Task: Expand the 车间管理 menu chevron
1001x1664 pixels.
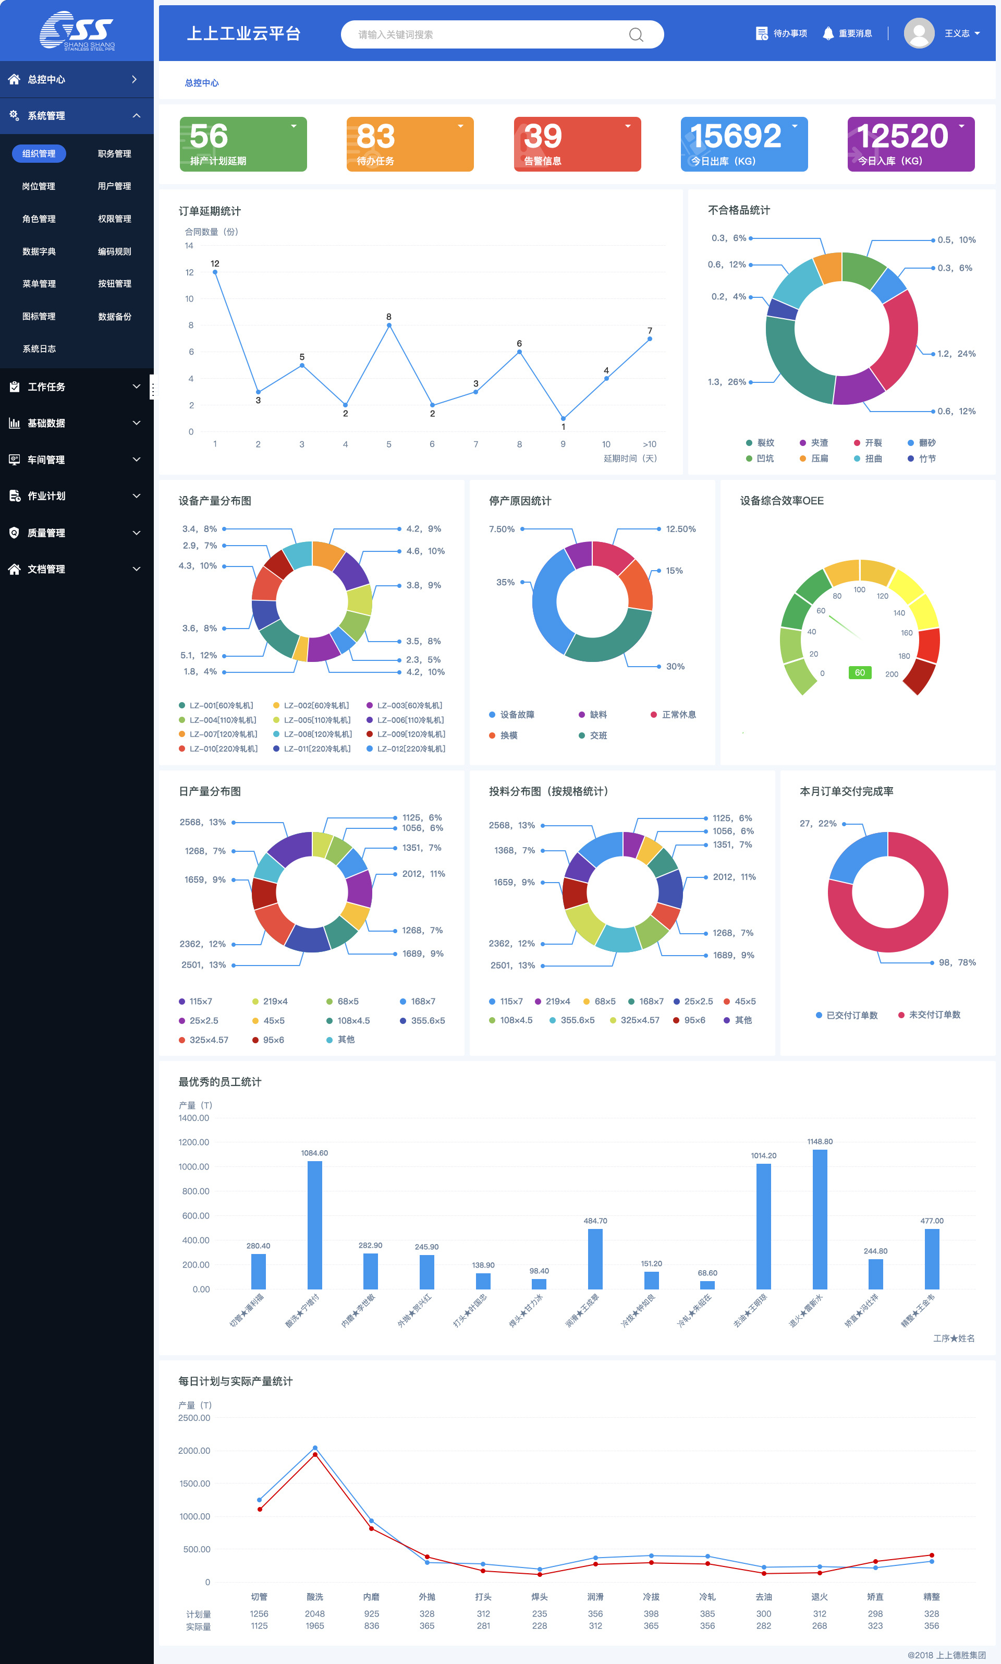Action: click(x=136, y=460)
